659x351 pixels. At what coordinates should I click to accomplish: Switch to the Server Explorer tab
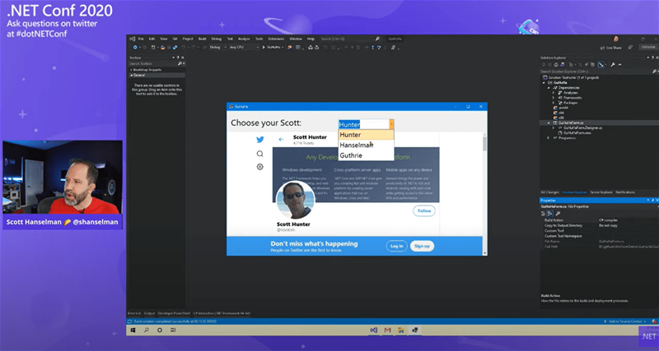(601, 192)
